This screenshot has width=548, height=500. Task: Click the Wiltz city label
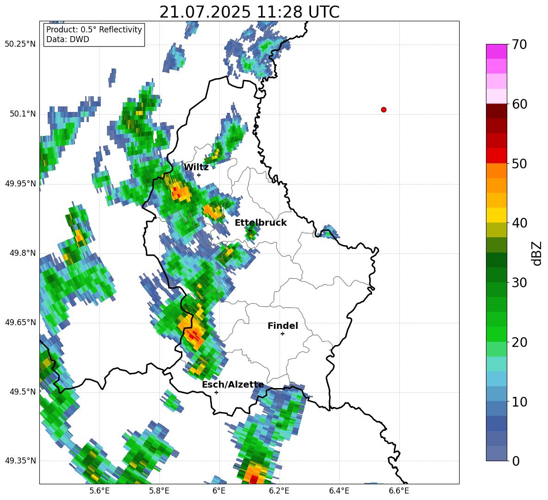196,167
